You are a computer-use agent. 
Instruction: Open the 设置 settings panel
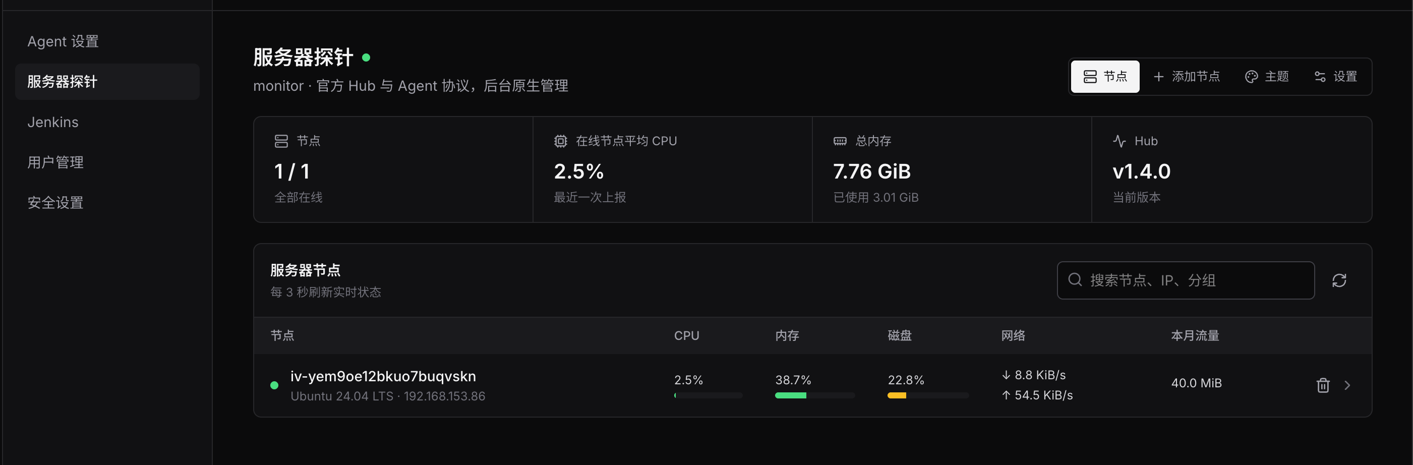click(x=1336, y=76)
